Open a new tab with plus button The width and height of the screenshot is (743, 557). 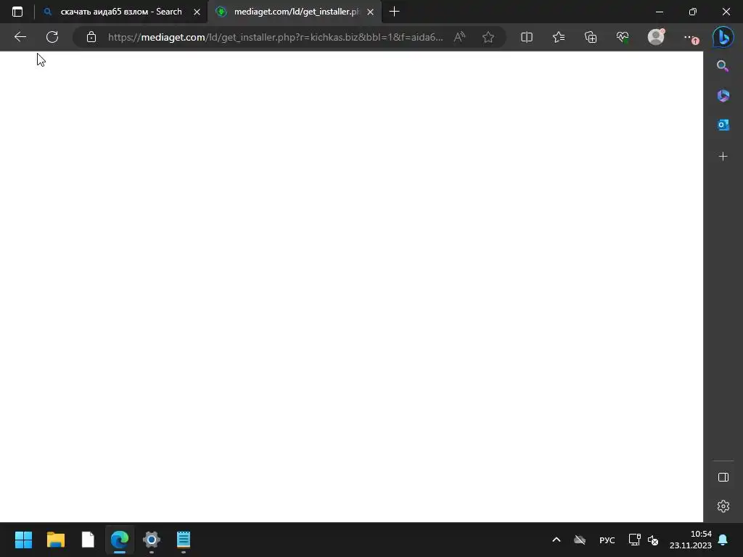click(394, 12)
